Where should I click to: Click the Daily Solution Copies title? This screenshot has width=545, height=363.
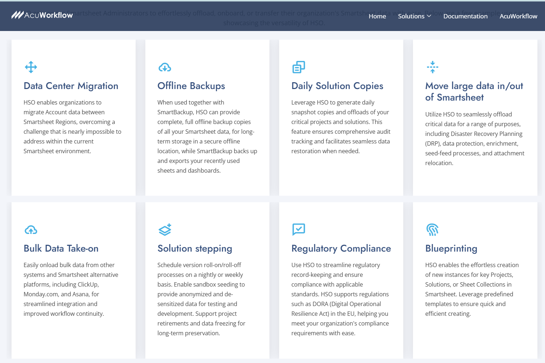pos(337,86)
